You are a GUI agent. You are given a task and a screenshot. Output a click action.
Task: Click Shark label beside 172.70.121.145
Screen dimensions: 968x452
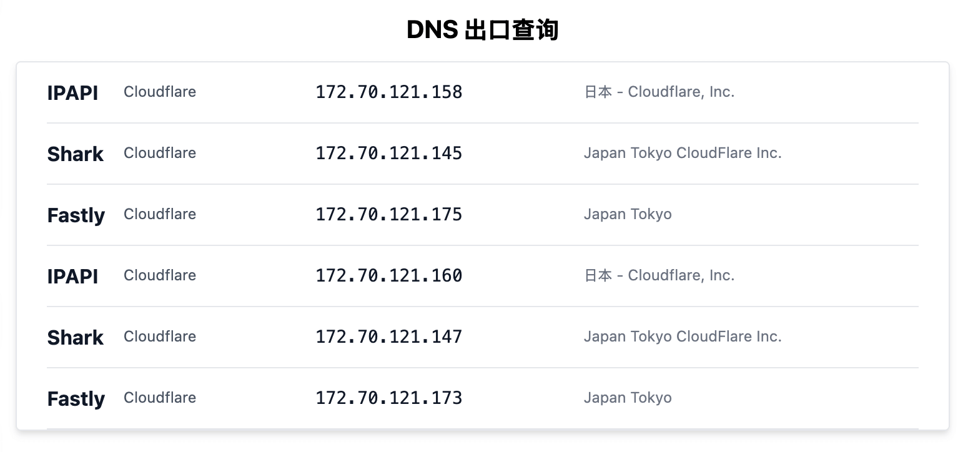[x=75, y=154]
